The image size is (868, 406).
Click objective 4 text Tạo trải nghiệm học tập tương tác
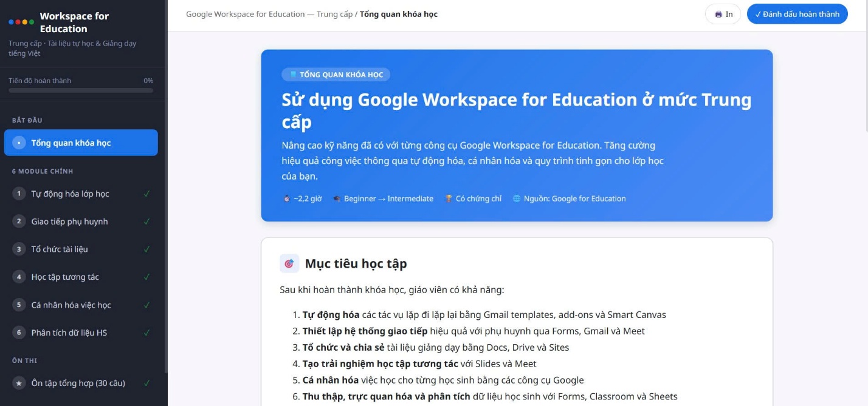pos(381,364)
